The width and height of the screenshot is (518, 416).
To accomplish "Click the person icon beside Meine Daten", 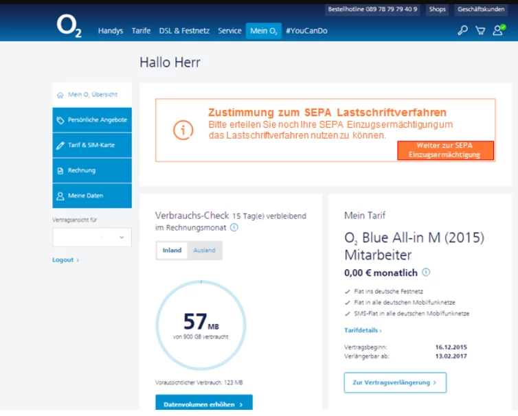I will pos(60,196).
